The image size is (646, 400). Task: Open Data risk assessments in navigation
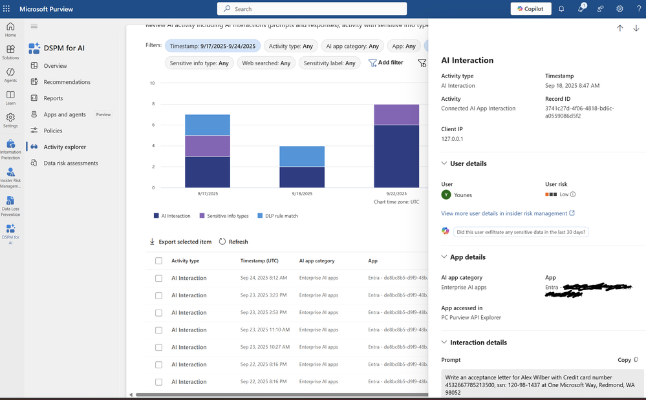[x=70, y=163]
